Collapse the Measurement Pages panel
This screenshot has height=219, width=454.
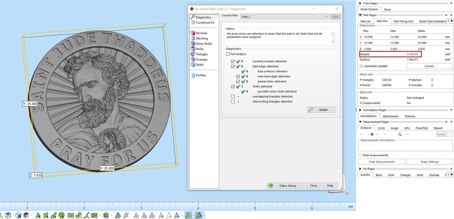pyautogui.click(x=360, y=122)
